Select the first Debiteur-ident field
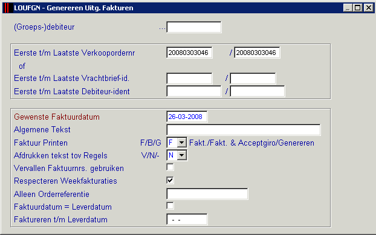Viewport: 376px width, 235px height. click(x=194, y=91)
